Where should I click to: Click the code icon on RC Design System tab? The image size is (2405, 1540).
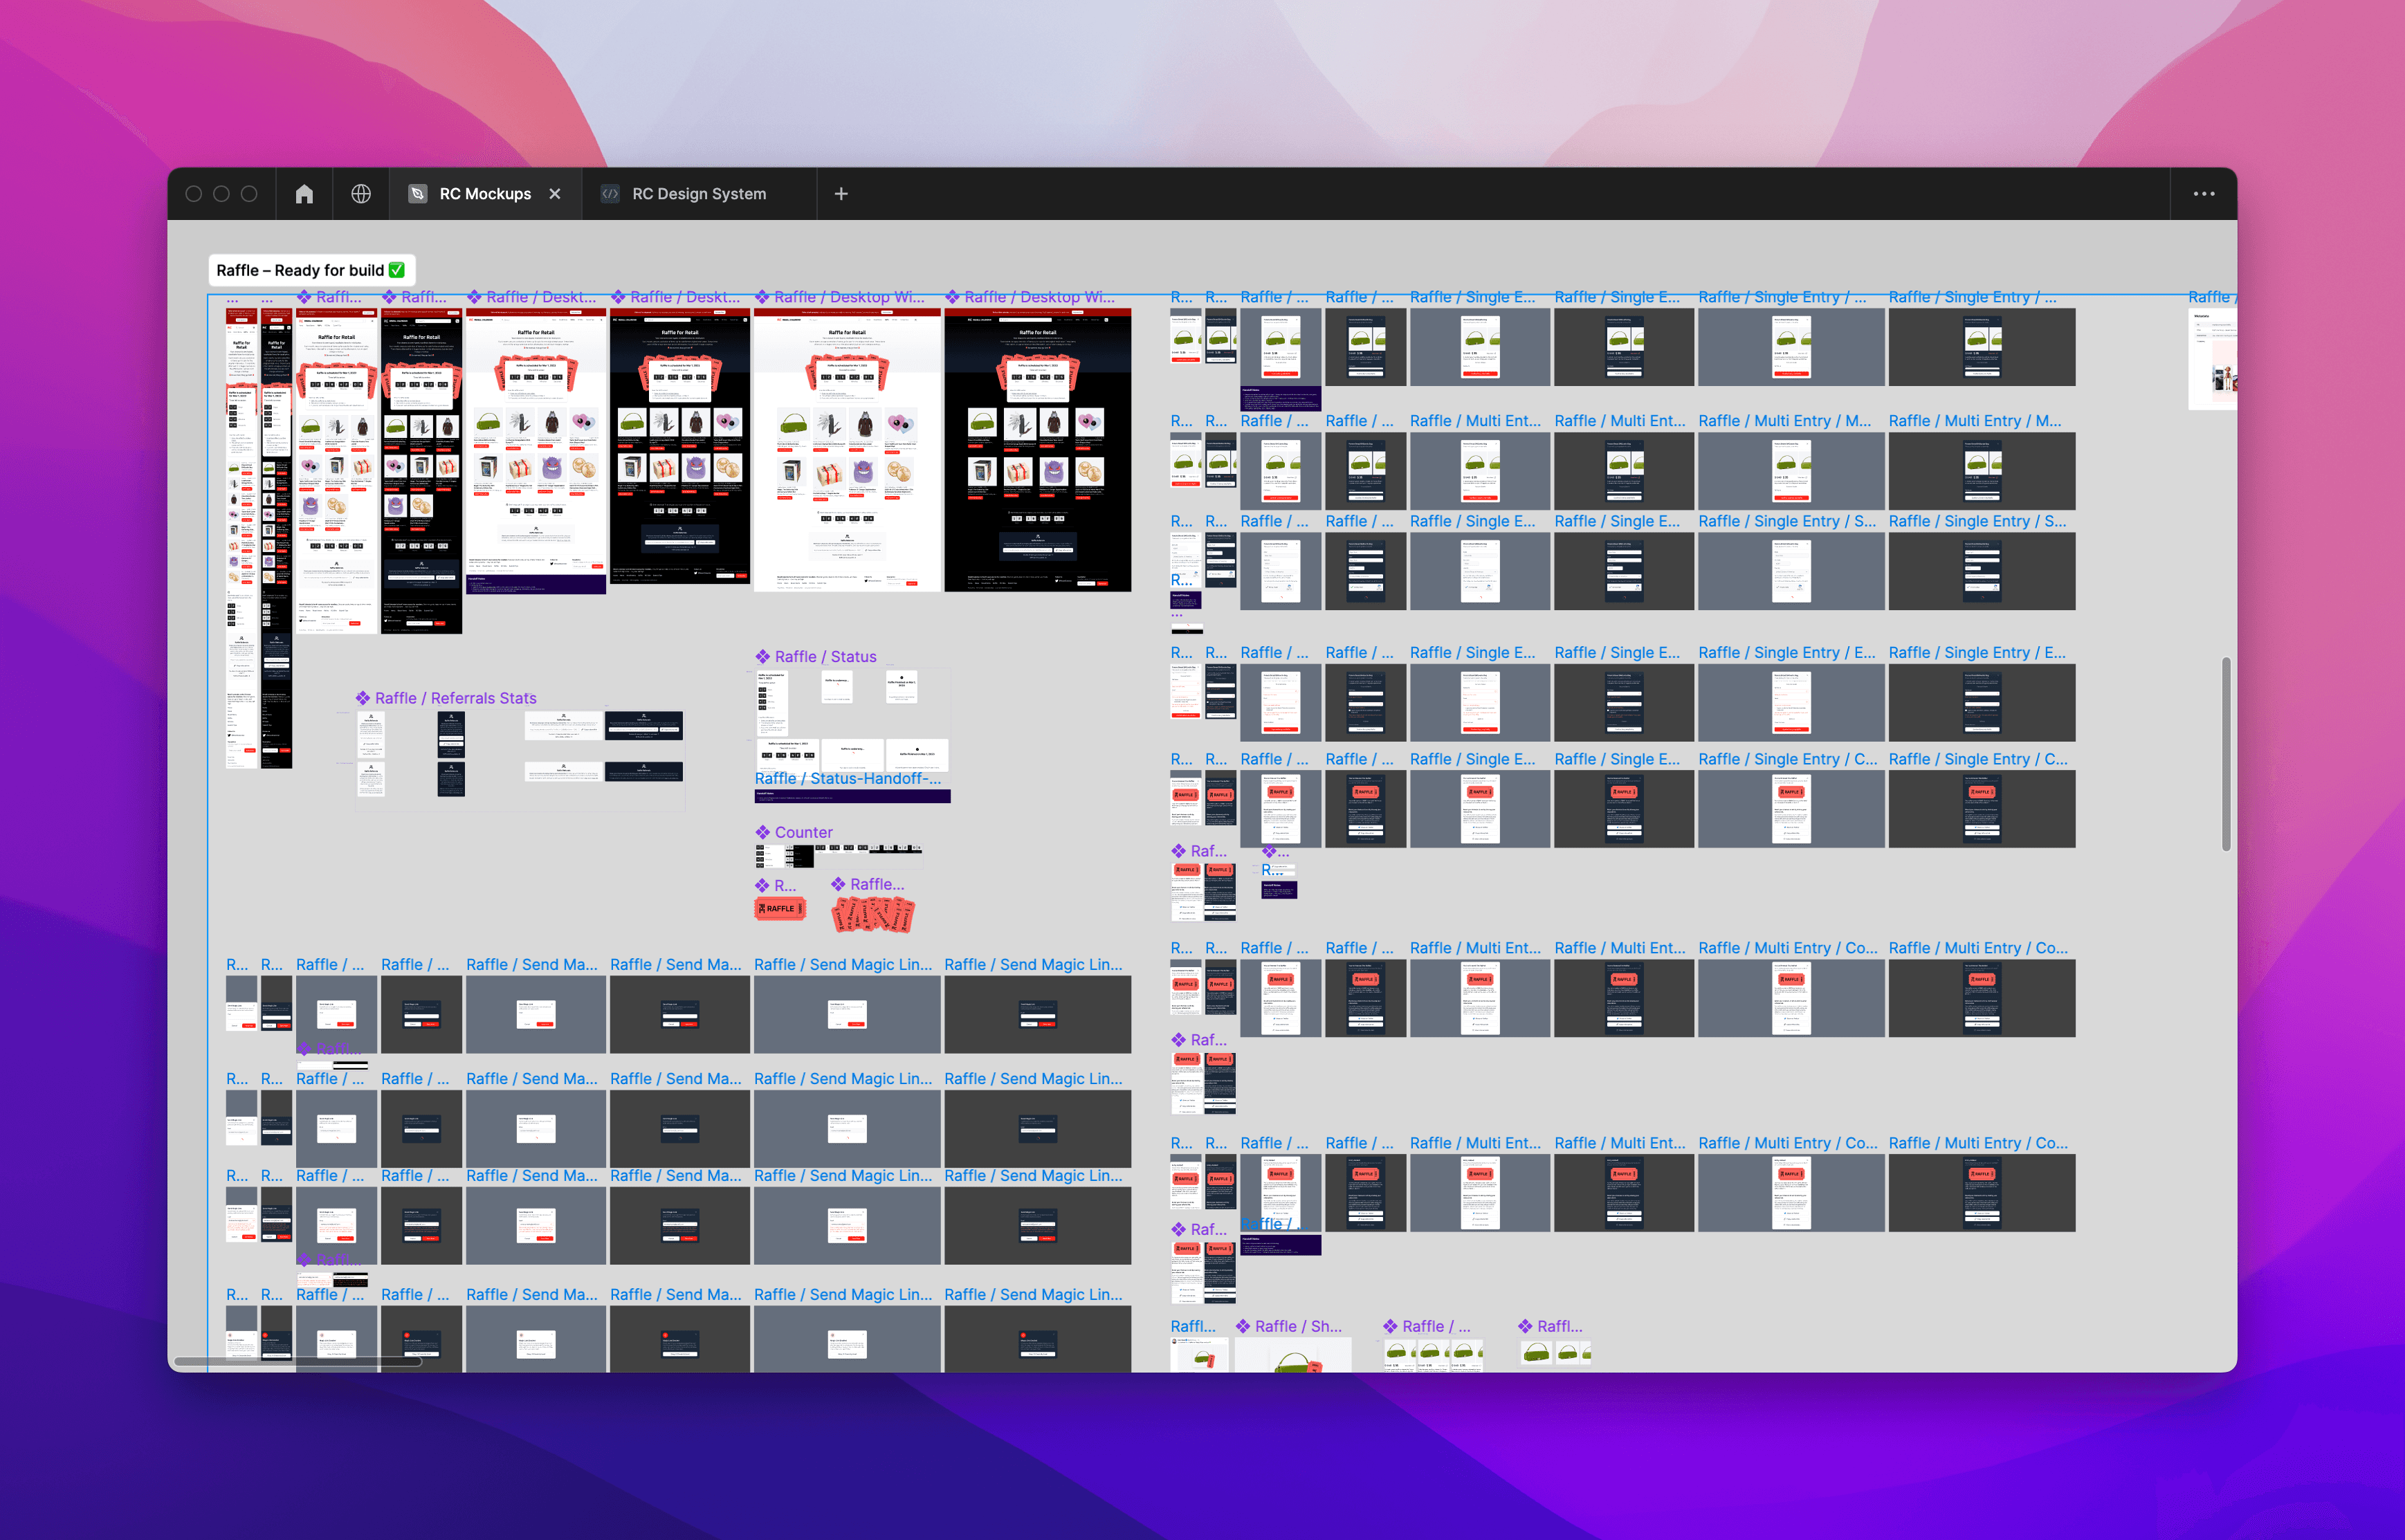[610, 194]
